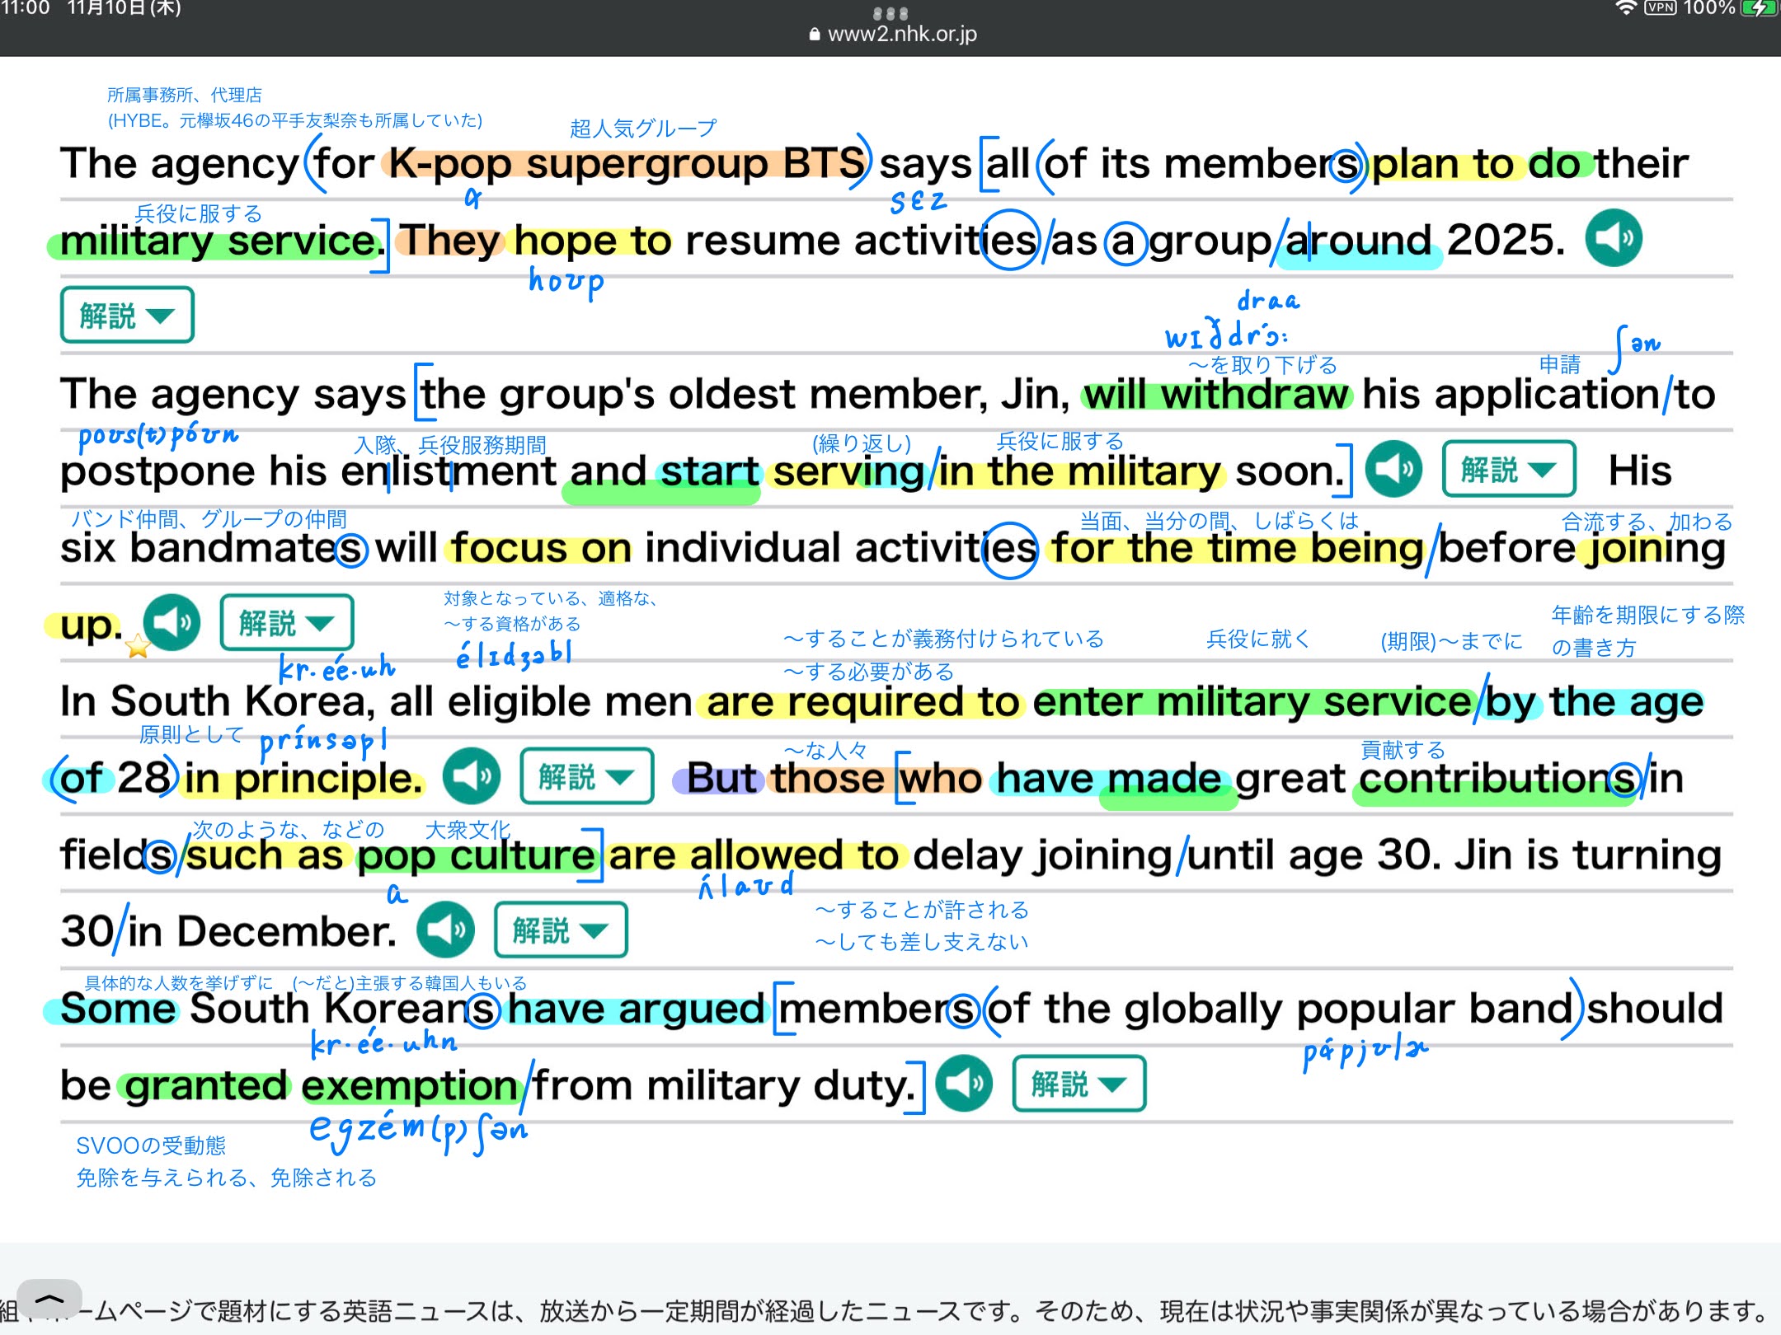Tap the highlighted phrase 'focus on'
The image size is (1781, 1335).
point(541,549)
